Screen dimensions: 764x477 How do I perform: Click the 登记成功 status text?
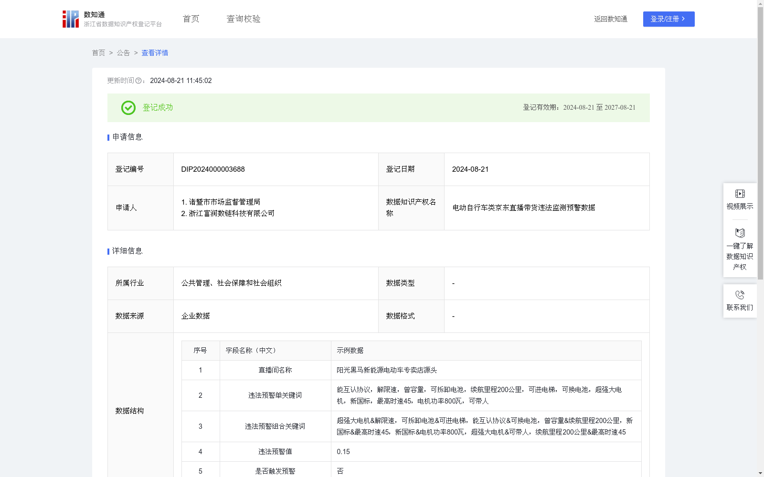[x=158, y=108]
